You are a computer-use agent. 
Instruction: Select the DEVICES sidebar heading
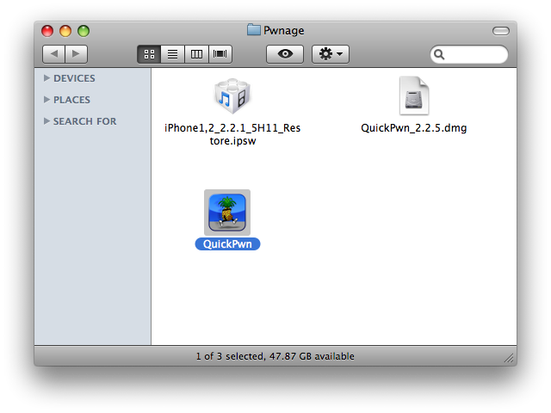click(x=74, y=78)
